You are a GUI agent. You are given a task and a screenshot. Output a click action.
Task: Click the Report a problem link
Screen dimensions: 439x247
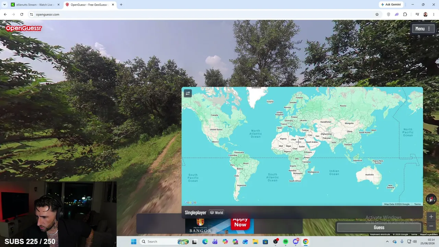(429, 234)
